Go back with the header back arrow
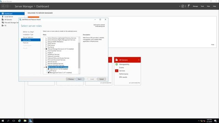Screen dimensions: 219x123 click(3, 6)
